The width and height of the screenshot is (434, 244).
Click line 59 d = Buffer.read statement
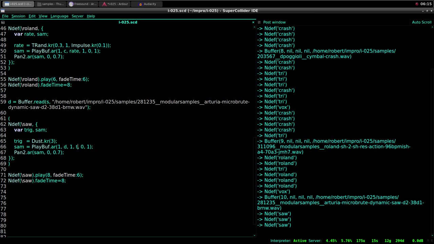[x=129, y=104]
